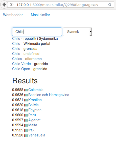Go back with the browser arrow

[4, 5]
